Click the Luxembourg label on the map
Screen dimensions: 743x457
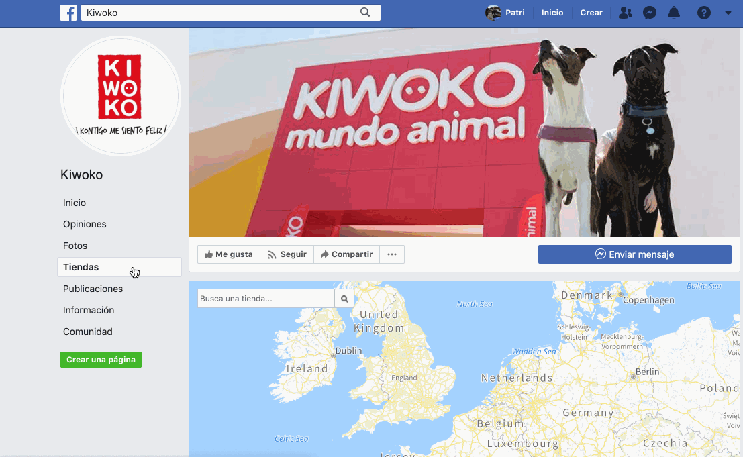coord(523,444)
